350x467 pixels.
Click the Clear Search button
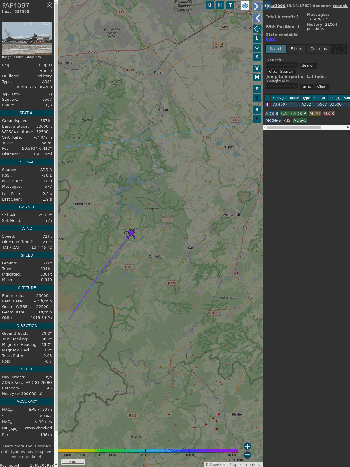pos(281,72)
